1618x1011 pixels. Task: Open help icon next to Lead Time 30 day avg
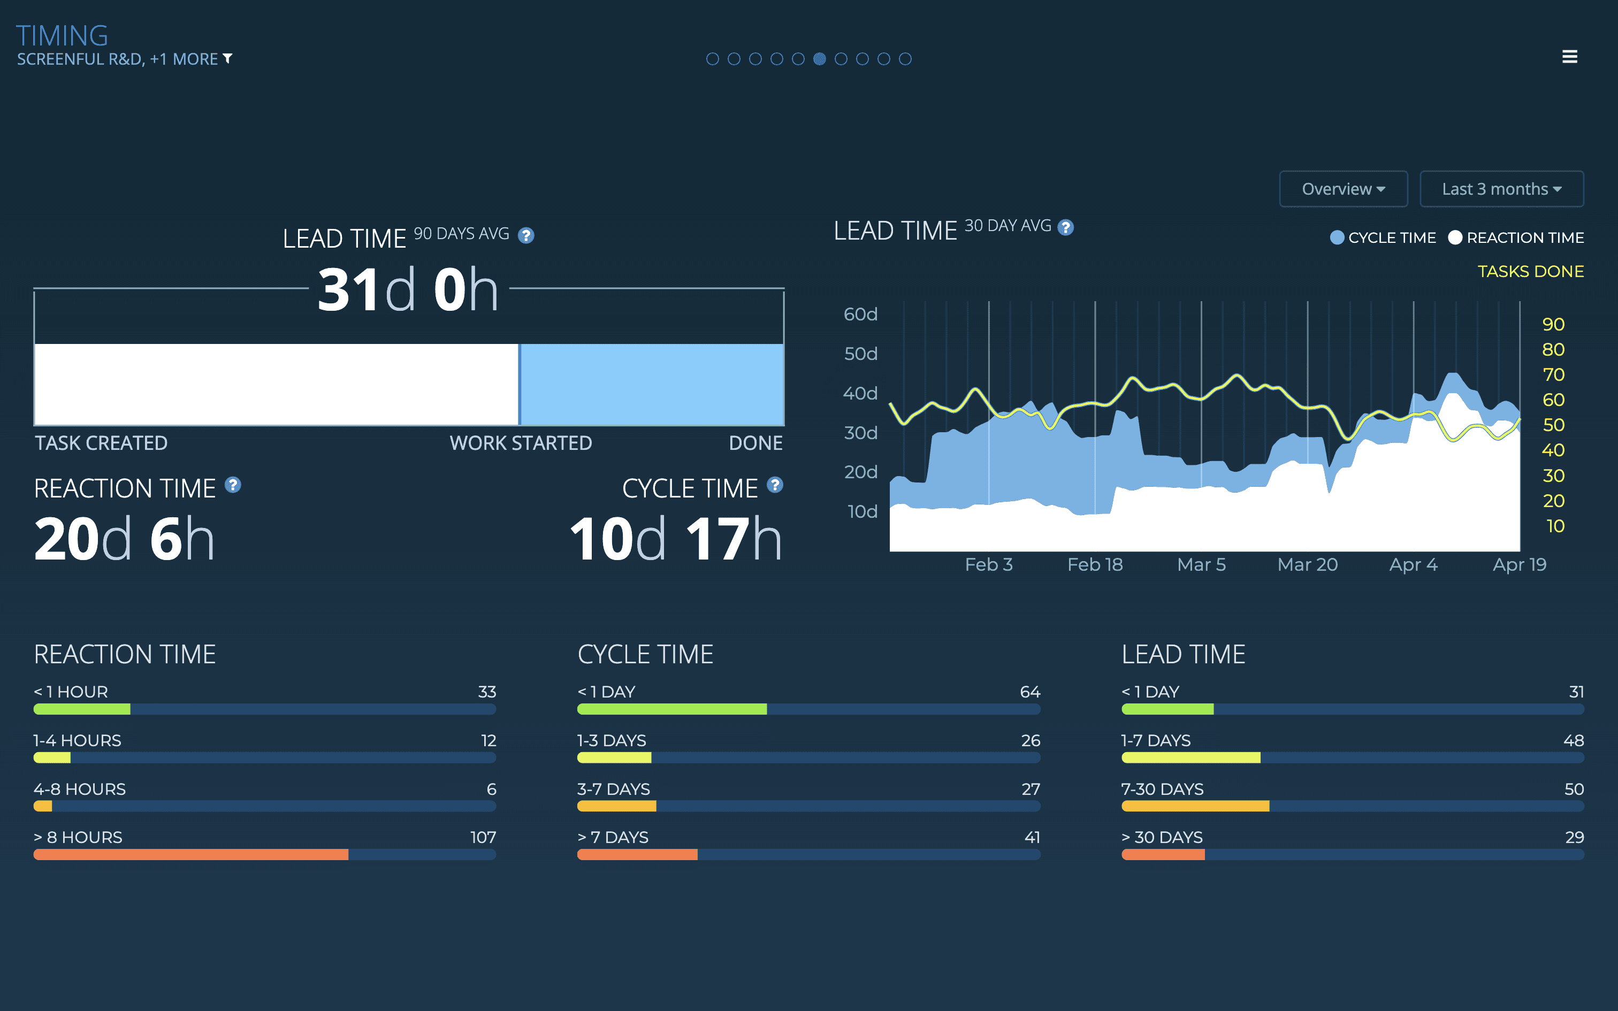coord(1066,227)
